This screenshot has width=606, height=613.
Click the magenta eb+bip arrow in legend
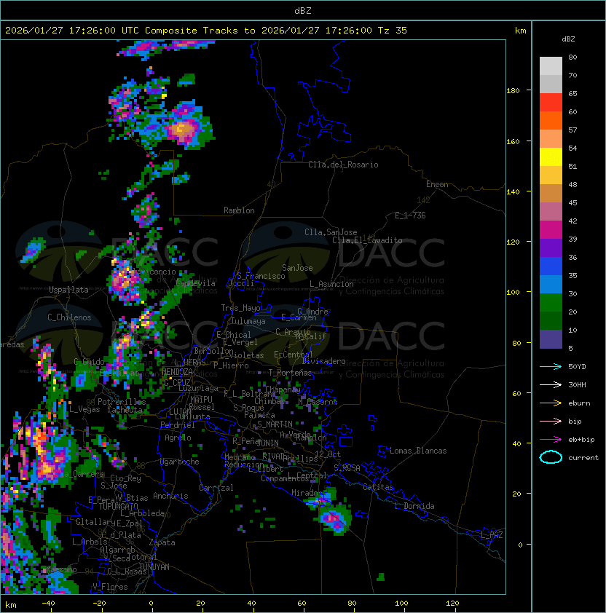551,440
